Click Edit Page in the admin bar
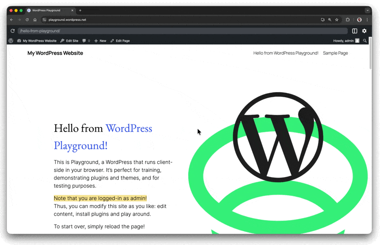Image resolution: width=380 pixels, height=245 pixels. (120, 41)
